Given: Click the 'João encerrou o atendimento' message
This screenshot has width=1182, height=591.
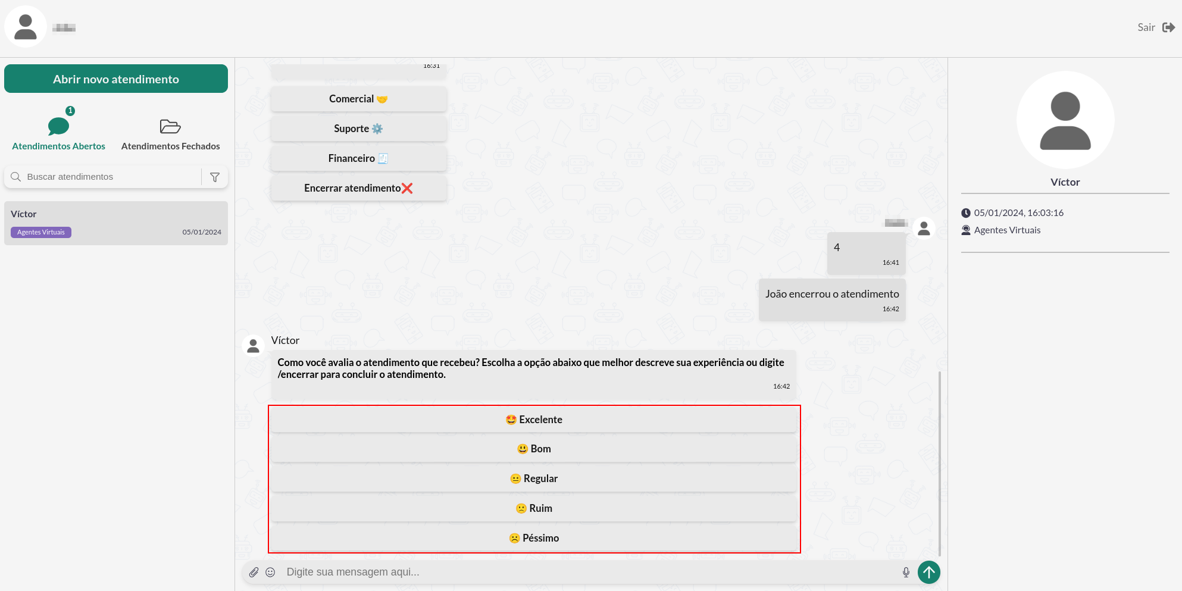Looking at the screenshot, I should click(832, 300).
